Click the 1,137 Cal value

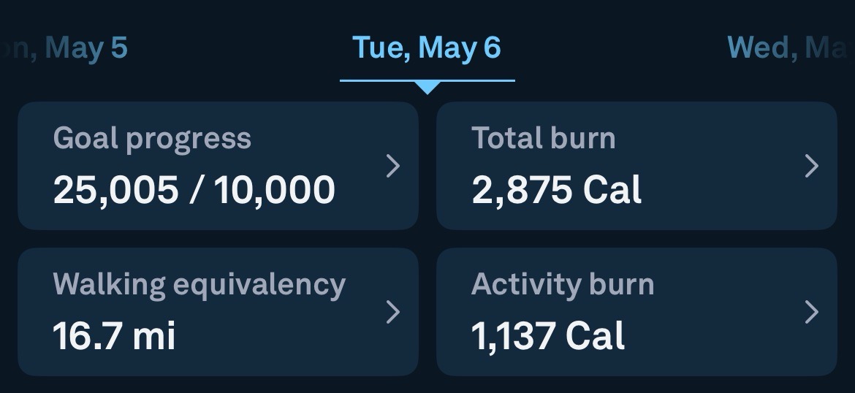(x=548, y=336)
